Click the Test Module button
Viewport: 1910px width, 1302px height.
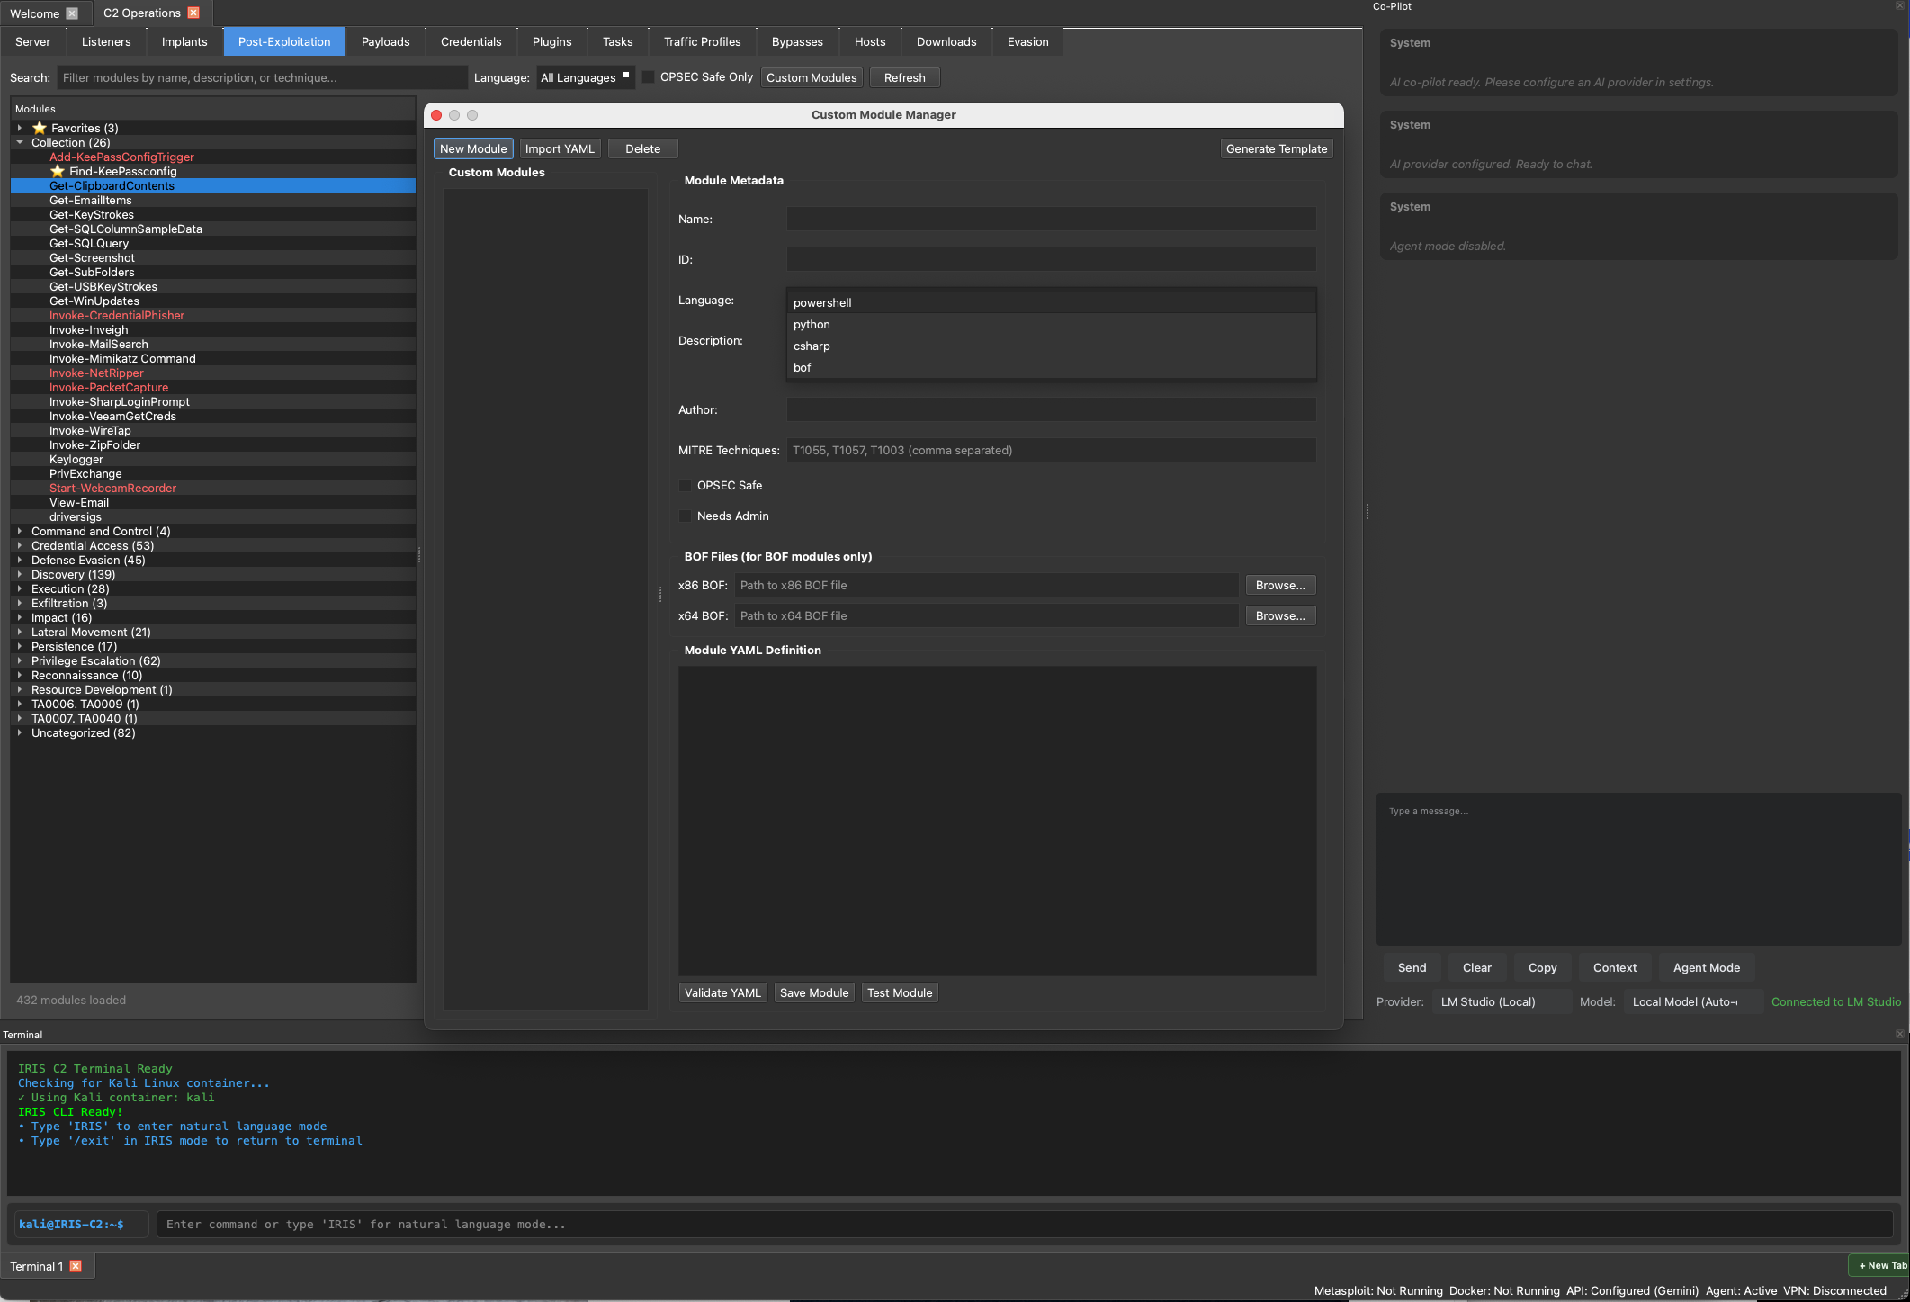point(900,992)
